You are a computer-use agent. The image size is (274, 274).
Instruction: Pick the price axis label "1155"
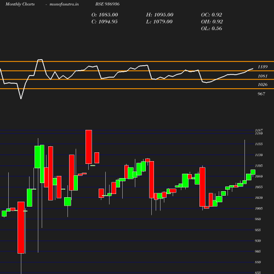259,144
